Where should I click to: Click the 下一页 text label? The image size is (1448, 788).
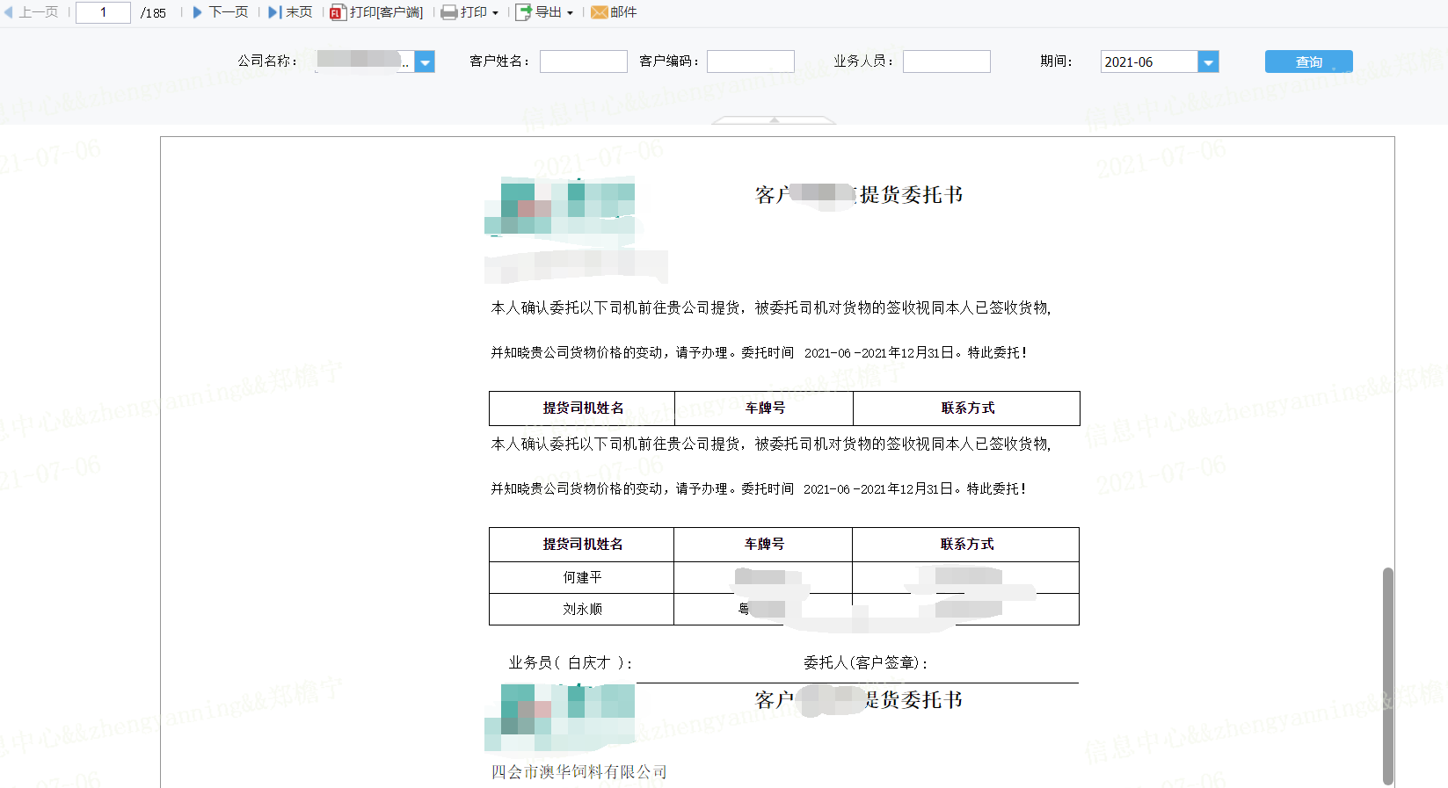tap(228, 12)
